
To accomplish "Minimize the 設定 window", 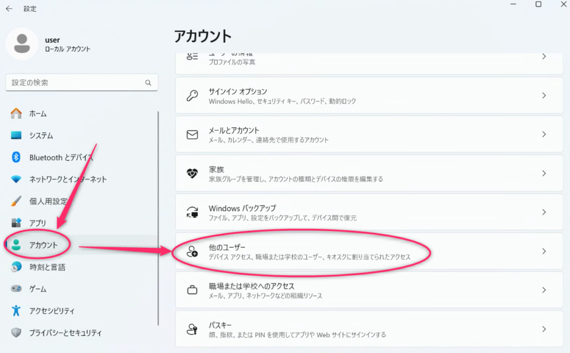I will pos(513,4).
